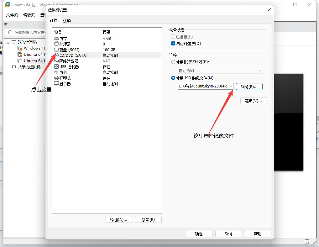Click the VMware Workstation app icon in title bar

[x=8, y=4]
